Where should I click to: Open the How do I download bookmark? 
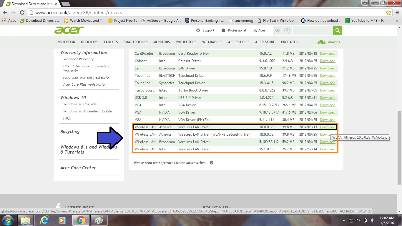click(321, 21)
